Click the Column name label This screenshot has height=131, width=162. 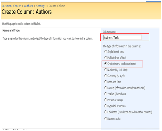[110, 32]
